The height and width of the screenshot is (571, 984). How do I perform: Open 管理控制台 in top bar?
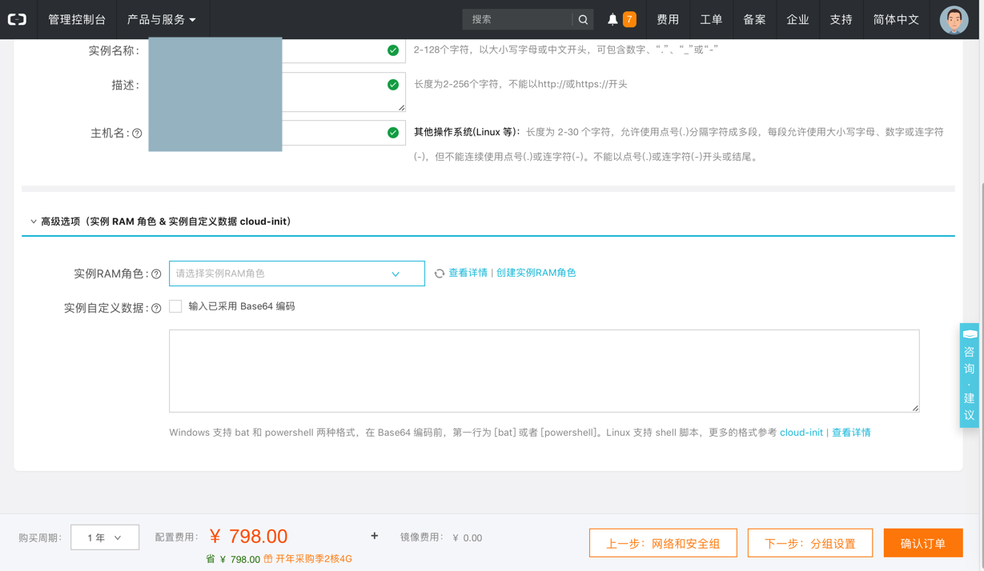pos(77,19)
